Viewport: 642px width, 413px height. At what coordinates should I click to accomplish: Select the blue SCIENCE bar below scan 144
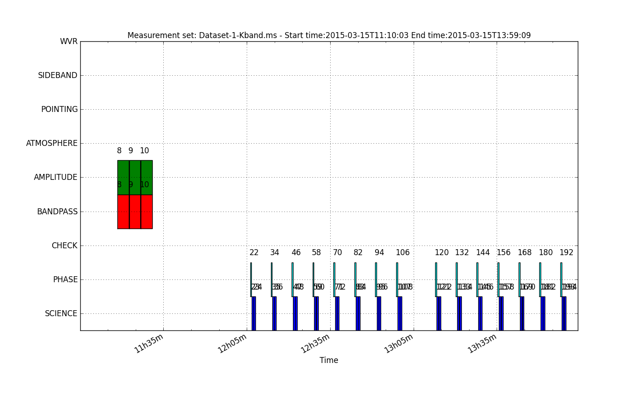point(480,313)
